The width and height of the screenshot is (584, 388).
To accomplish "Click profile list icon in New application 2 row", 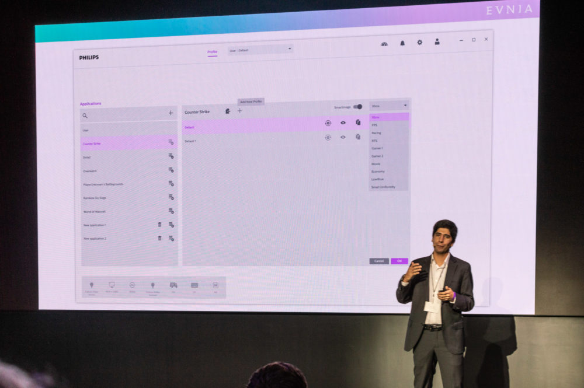I will 171,238.
